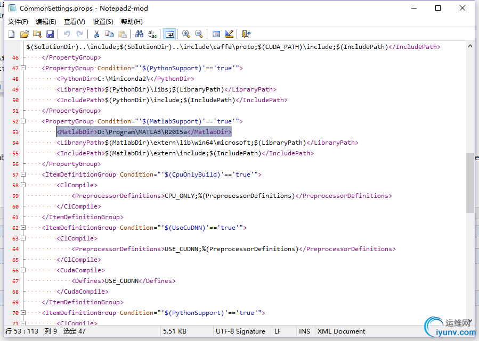
Task: Click the CPU_ONLY PreprocessorDefinitions line
Action: coord(232,196)
